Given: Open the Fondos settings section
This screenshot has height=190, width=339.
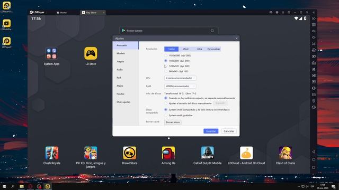Looking at the screenshot, I should pos(126,94).
